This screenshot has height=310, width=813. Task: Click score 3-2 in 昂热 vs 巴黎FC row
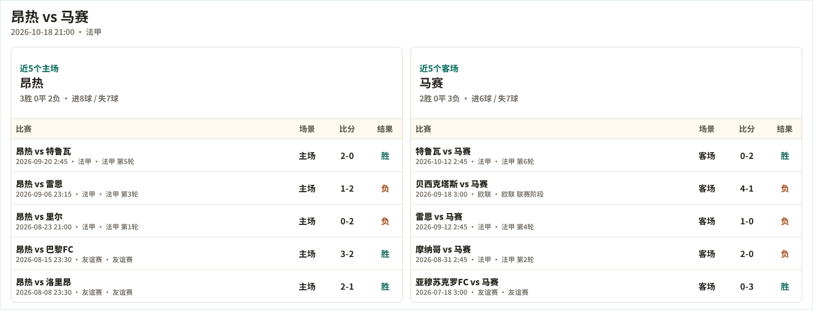click(x=347, y=254)
